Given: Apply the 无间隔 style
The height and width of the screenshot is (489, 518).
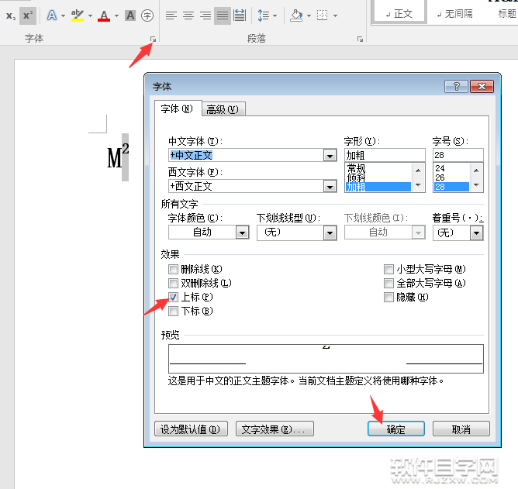Looking at the screenshot, I should pyautogui.click(x=454, y=13).
